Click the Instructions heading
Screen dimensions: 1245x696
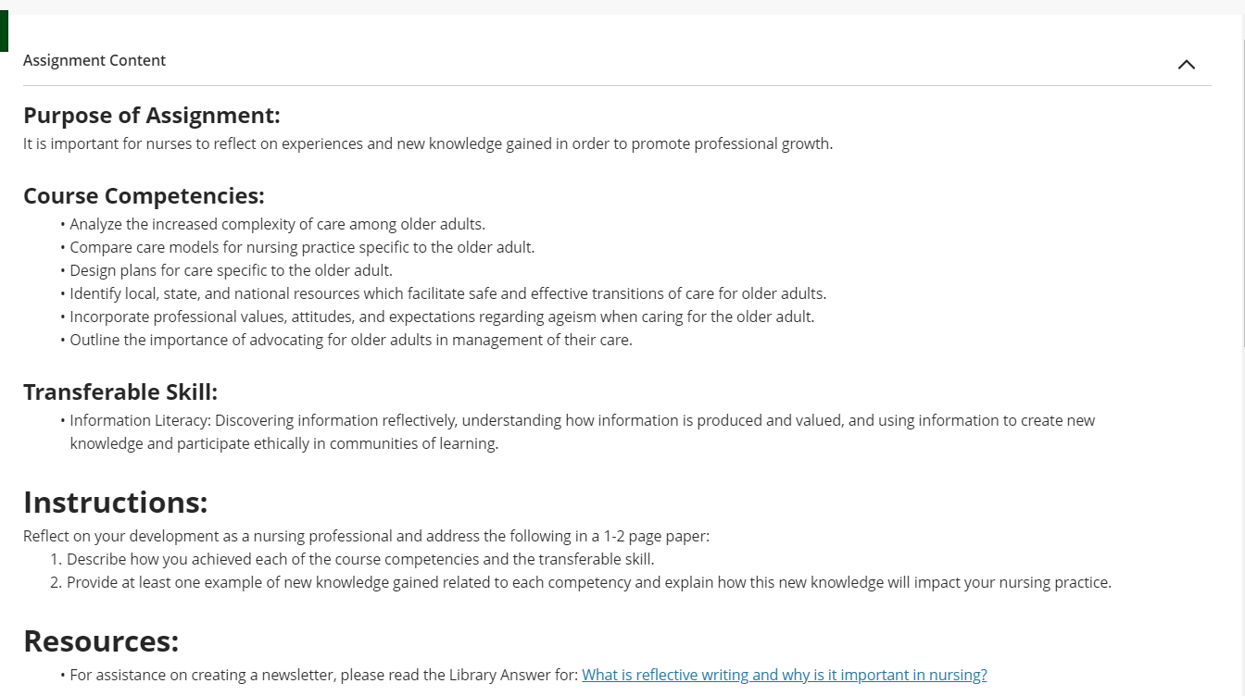pos(116,502)
